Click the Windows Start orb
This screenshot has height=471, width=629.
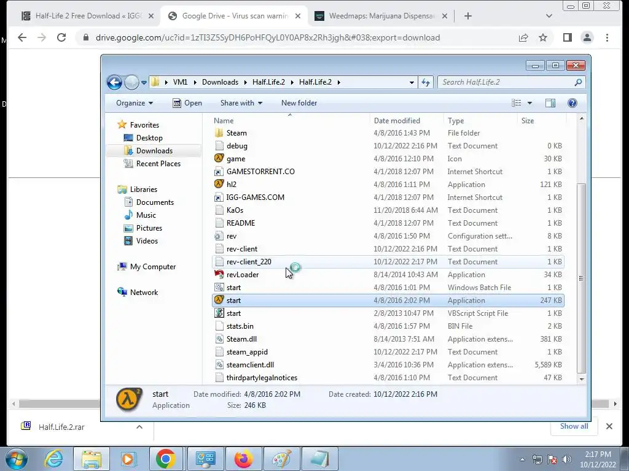17,459
